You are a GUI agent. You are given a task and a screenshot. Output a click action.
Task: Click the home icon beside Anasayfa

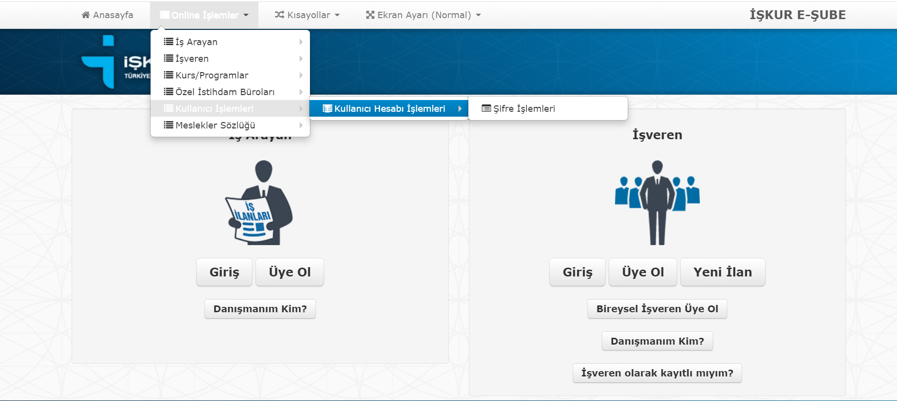pos(86,15)
